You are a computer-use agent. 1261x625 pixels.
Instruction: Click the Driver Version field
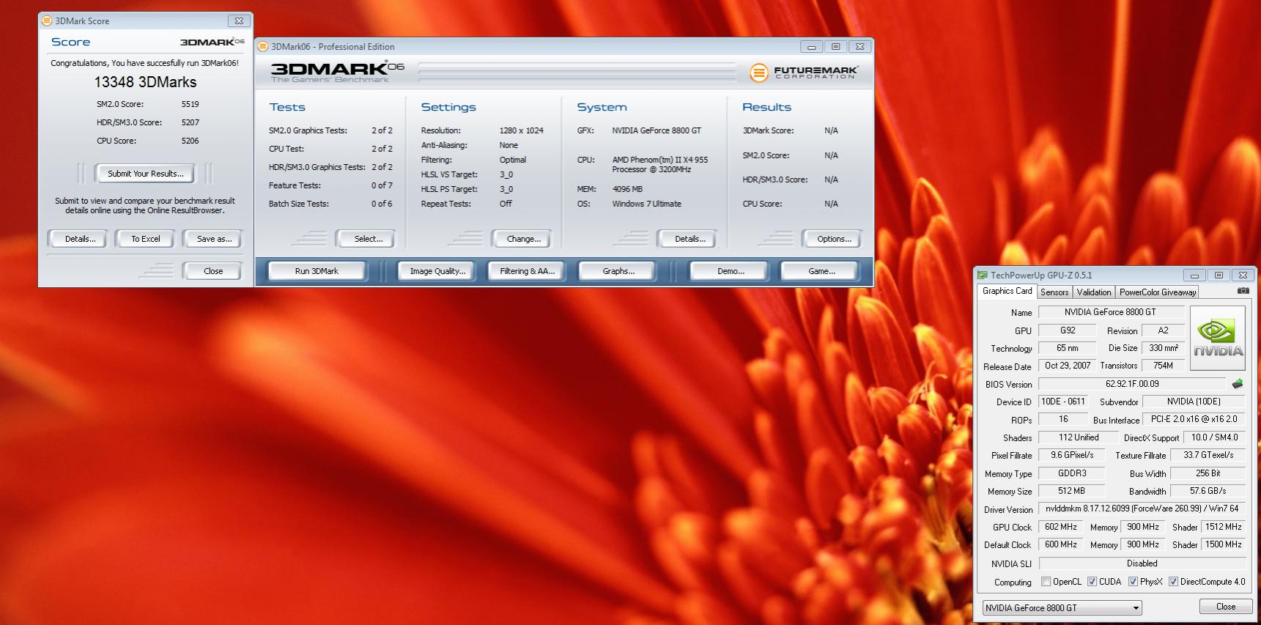(1142, 508)
